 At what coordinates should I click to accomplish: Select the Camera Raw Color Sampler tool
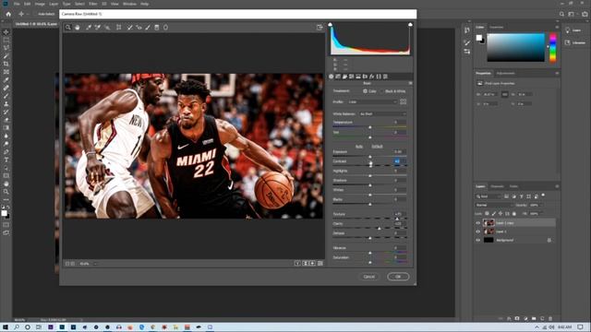tap(98, 28)
